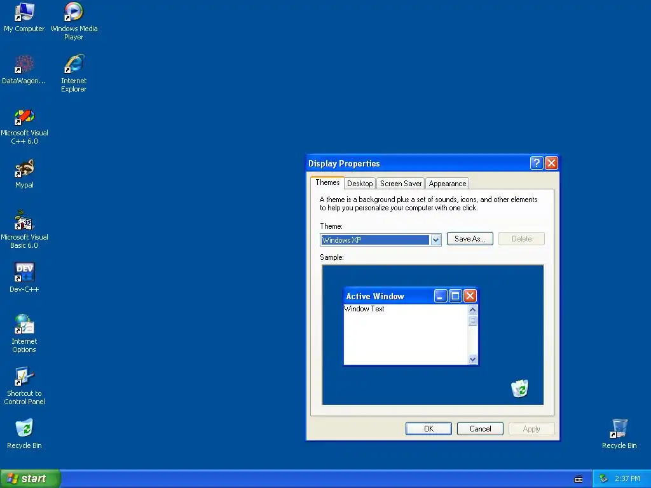The width and height of the screenshot is (651, 488).
Task: Click the Recycle Bin icon in the sample preview
Action: pyautogui.click(x=520, y=388)
